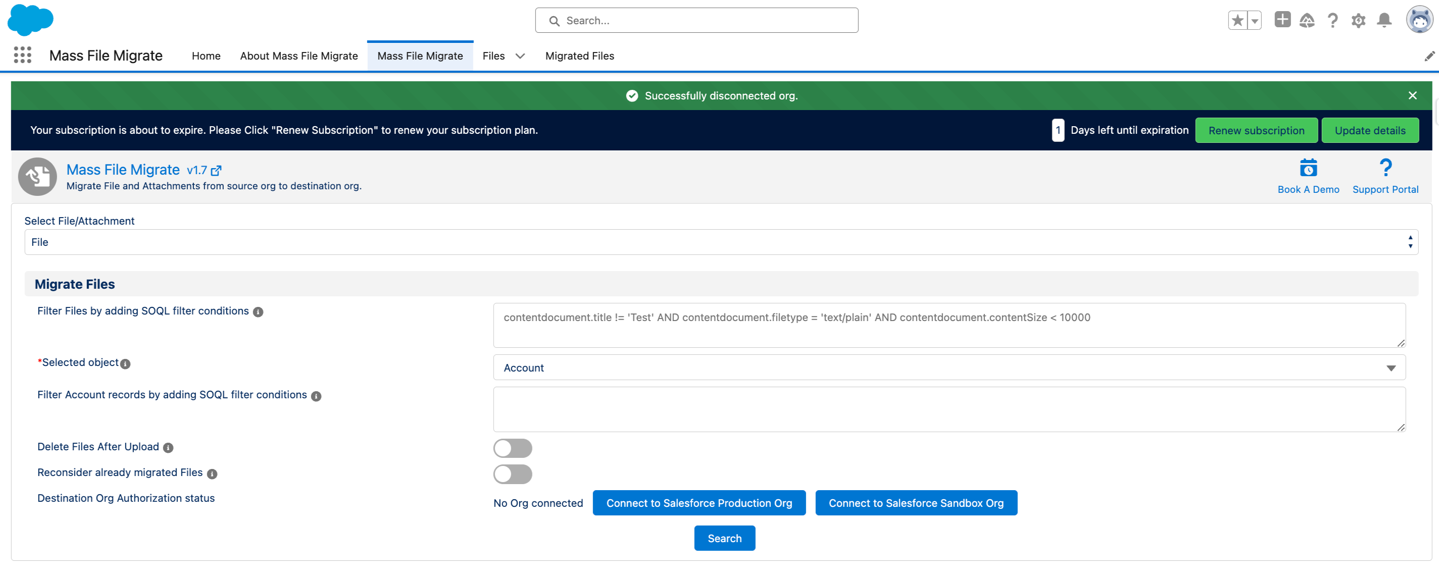Click the Support Portal question mark icon
This screenshot has height=578, width=1439.
(x=1385, y=168)
